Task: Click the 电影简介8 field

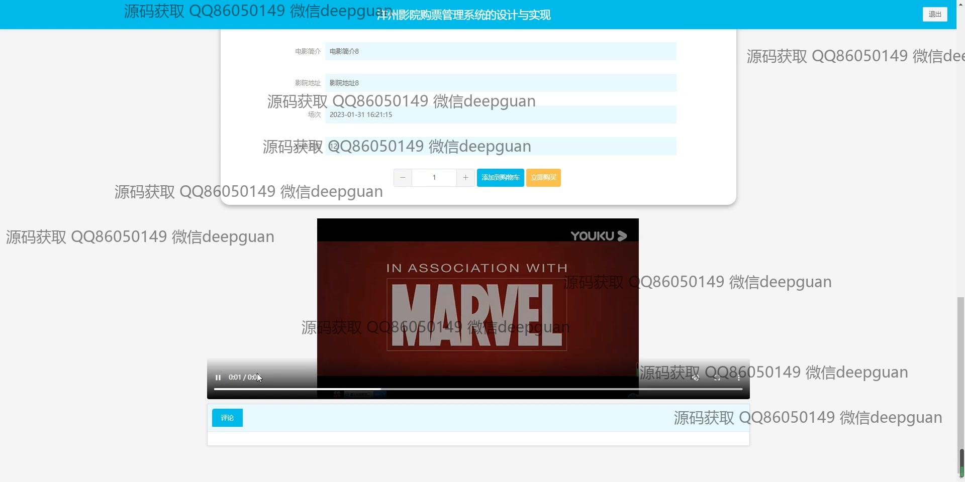Action: [x=501, y=51]
